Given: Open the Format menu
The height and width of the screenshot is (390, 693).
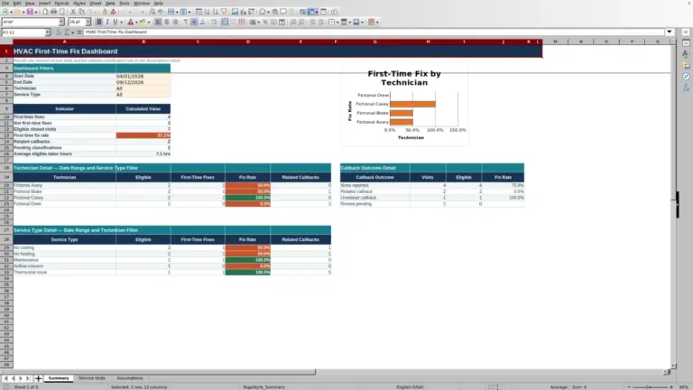Looking at the screenshot, I should tap(61, 3).
